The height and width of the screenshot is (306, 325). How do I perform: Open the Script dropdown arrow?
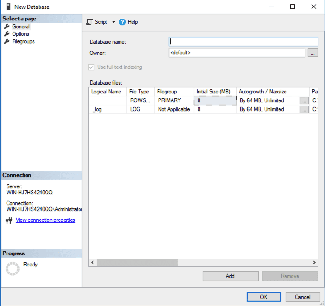113,22
